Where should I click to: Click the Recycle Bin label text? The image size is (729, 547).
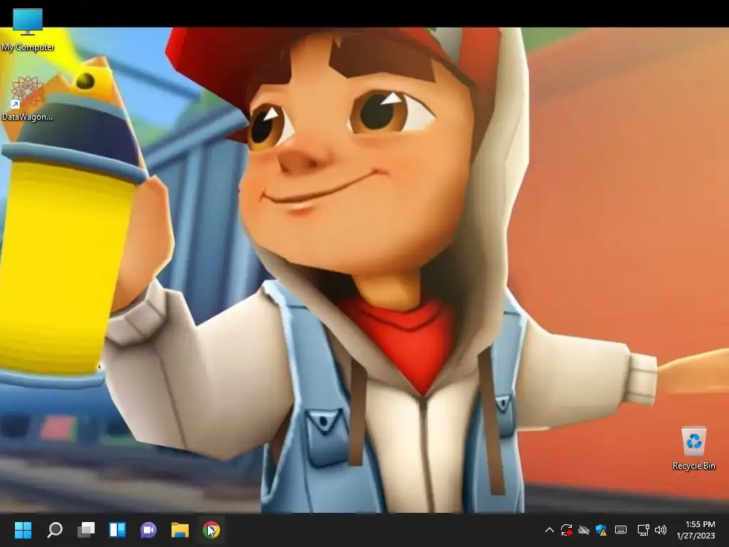pos(693,466)
